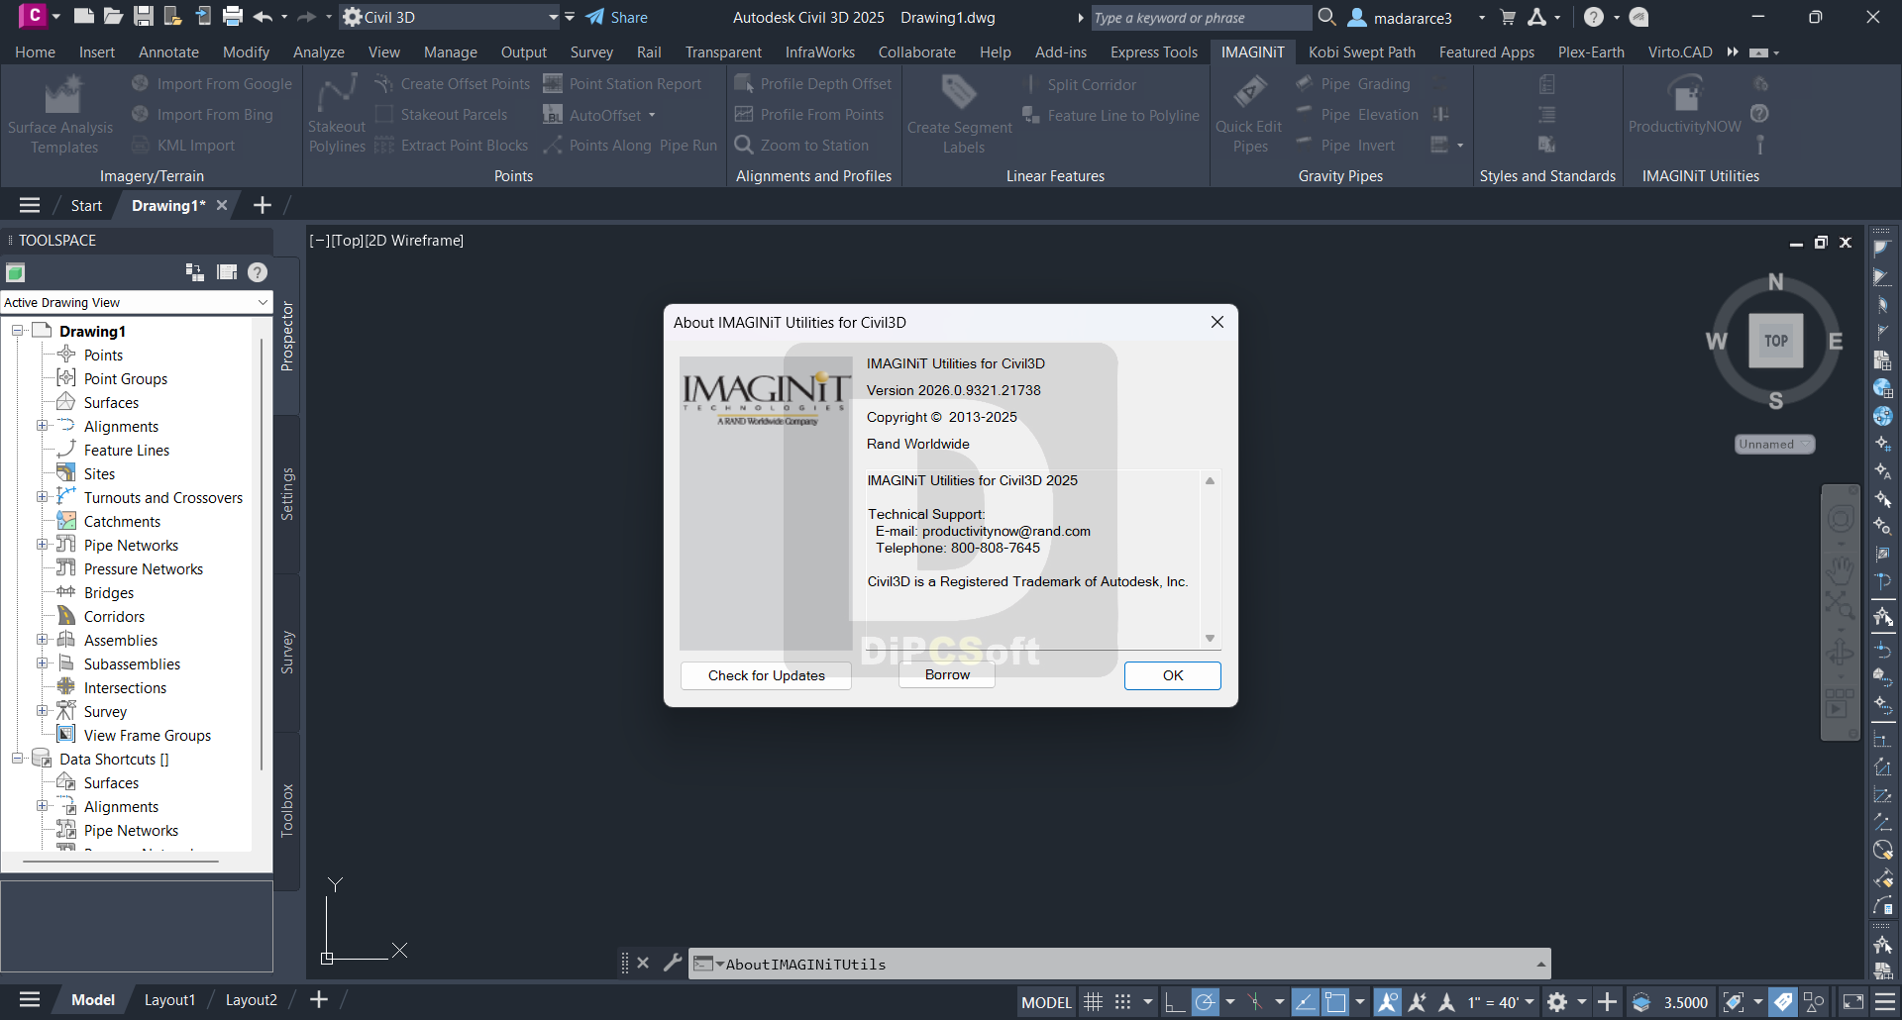Open the Kobi Swept Path ribbon tab
Viewport: 1902px width, 1020px height.
pyautogui.click(x=1361, y=52)
